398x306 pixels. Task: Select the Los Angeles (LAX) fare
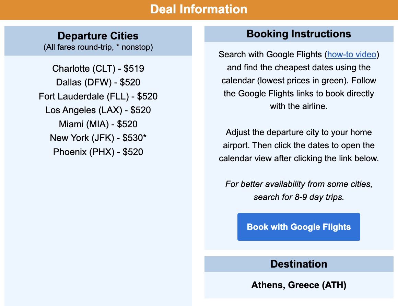click(98, 110)
